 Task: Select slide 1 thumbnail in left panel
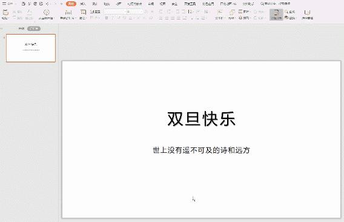click(x=31, y=48)
